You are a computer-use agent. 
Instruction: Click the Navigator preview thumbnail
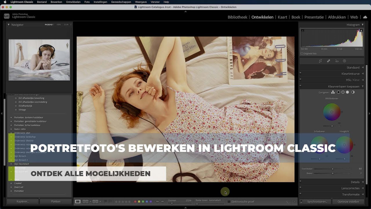(x=39, y=60)
